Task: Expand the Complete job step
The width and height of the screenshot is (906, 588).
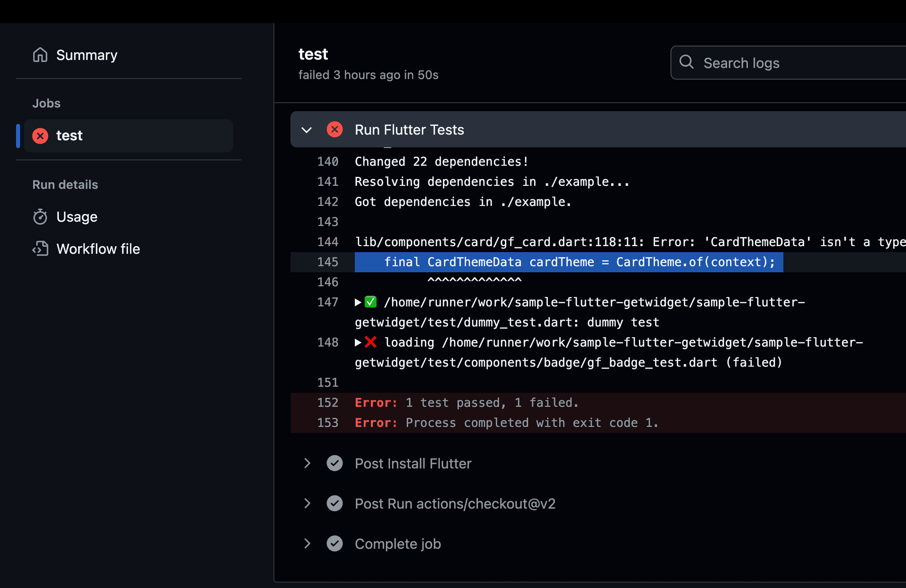Action: pos(307,544)
